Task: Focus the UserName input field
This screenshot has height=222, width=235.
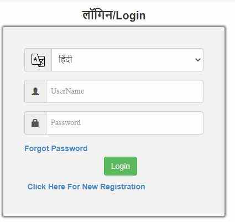Action: [124, 91]
